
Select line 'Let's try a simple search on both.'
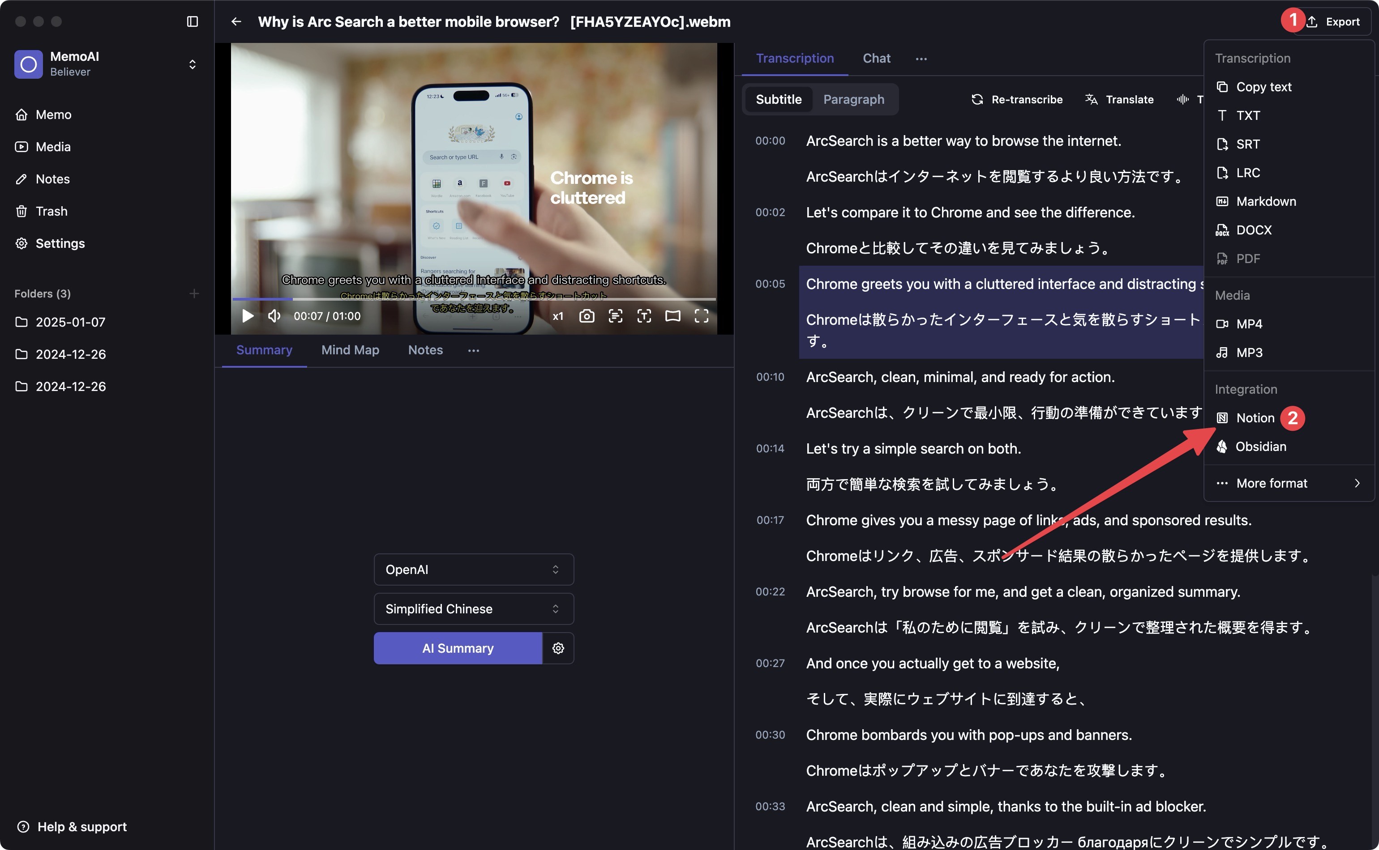913,449
